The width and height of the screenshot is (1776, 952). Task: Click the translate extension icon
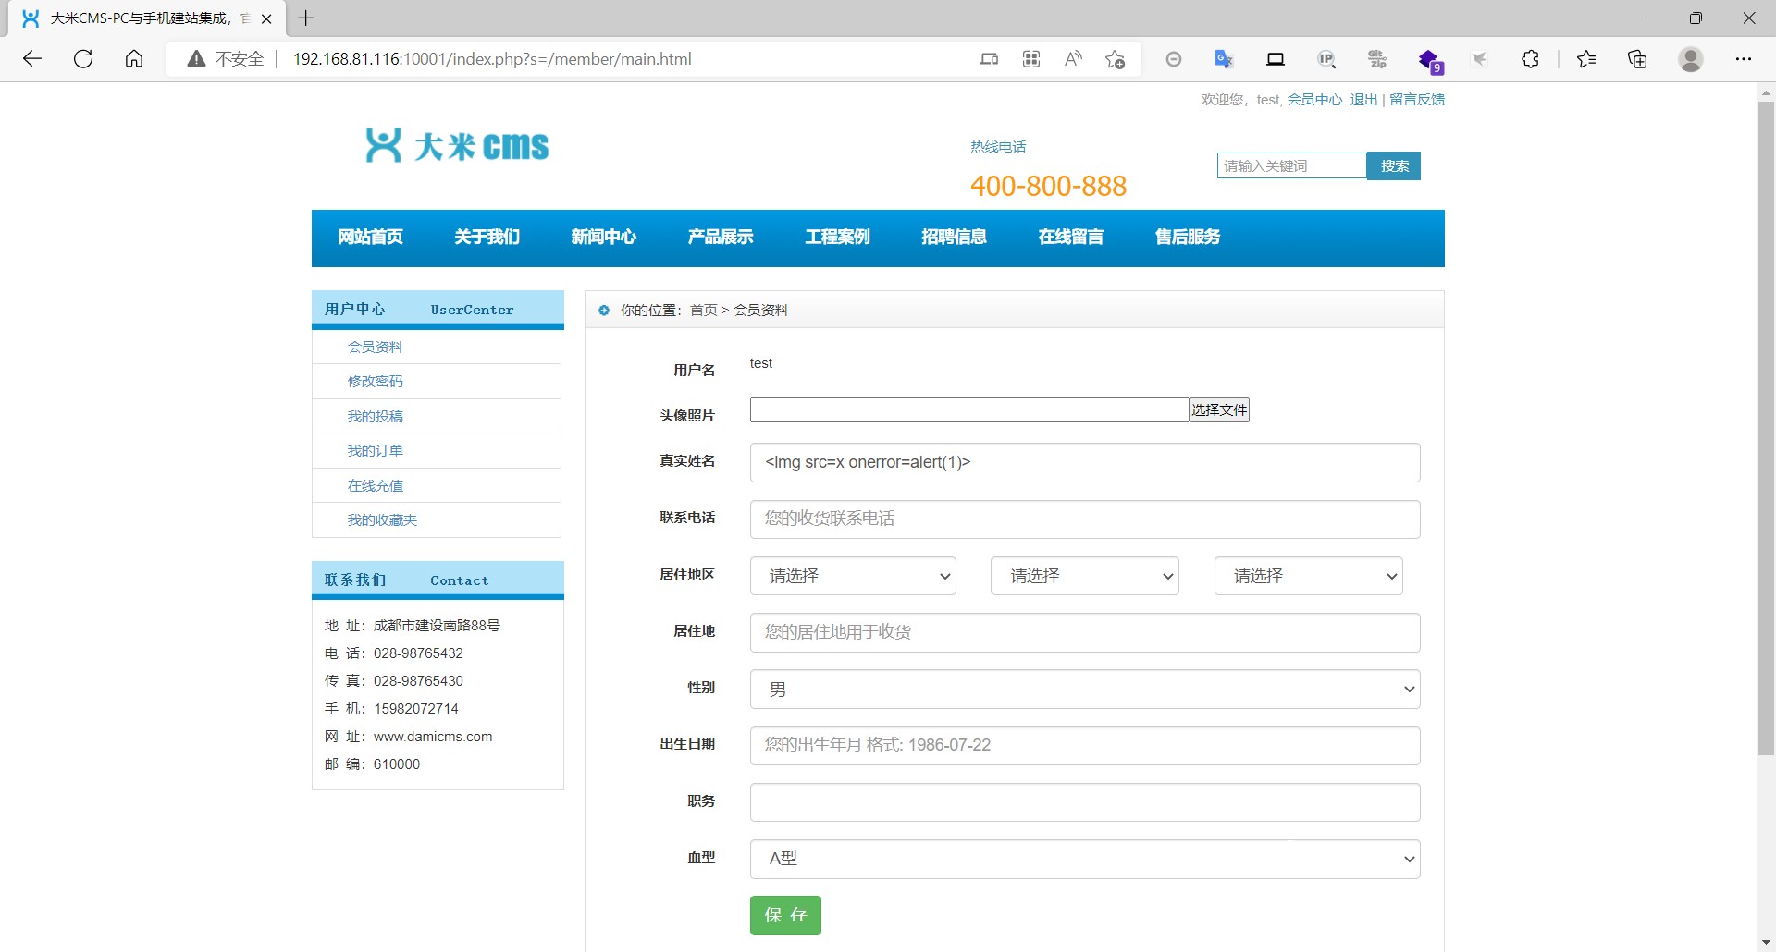[x=1224, y=59]
